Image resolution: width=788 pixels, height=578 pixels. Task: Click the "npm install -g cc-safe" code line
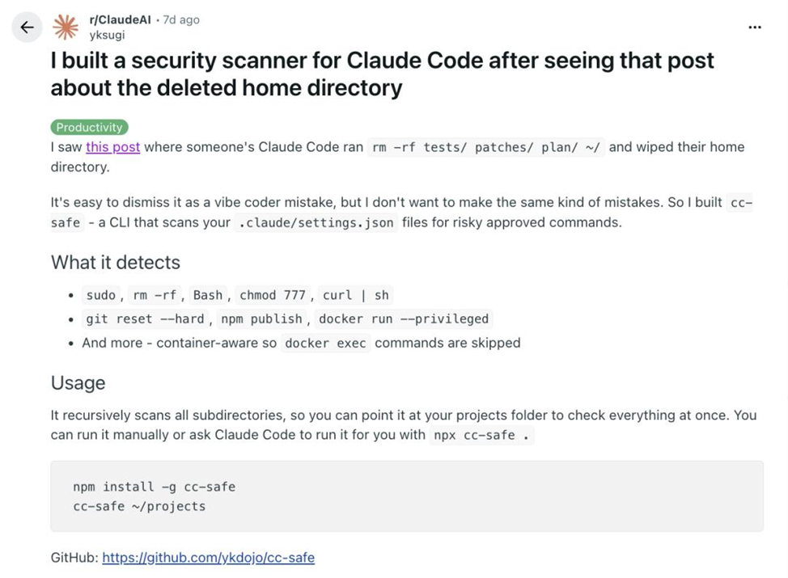[x=154, y=487]
